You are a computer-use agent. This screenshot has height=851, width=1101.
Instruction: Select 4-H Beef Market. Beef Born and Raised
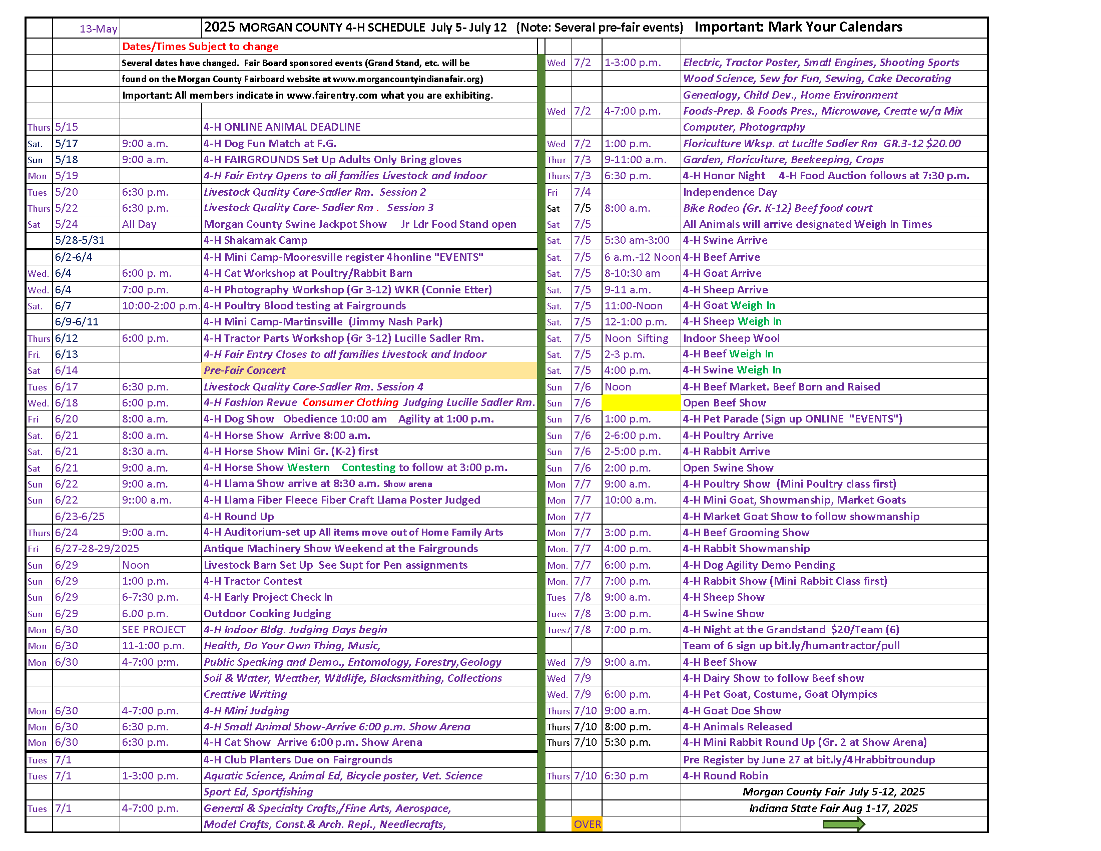tap(781, 386)
